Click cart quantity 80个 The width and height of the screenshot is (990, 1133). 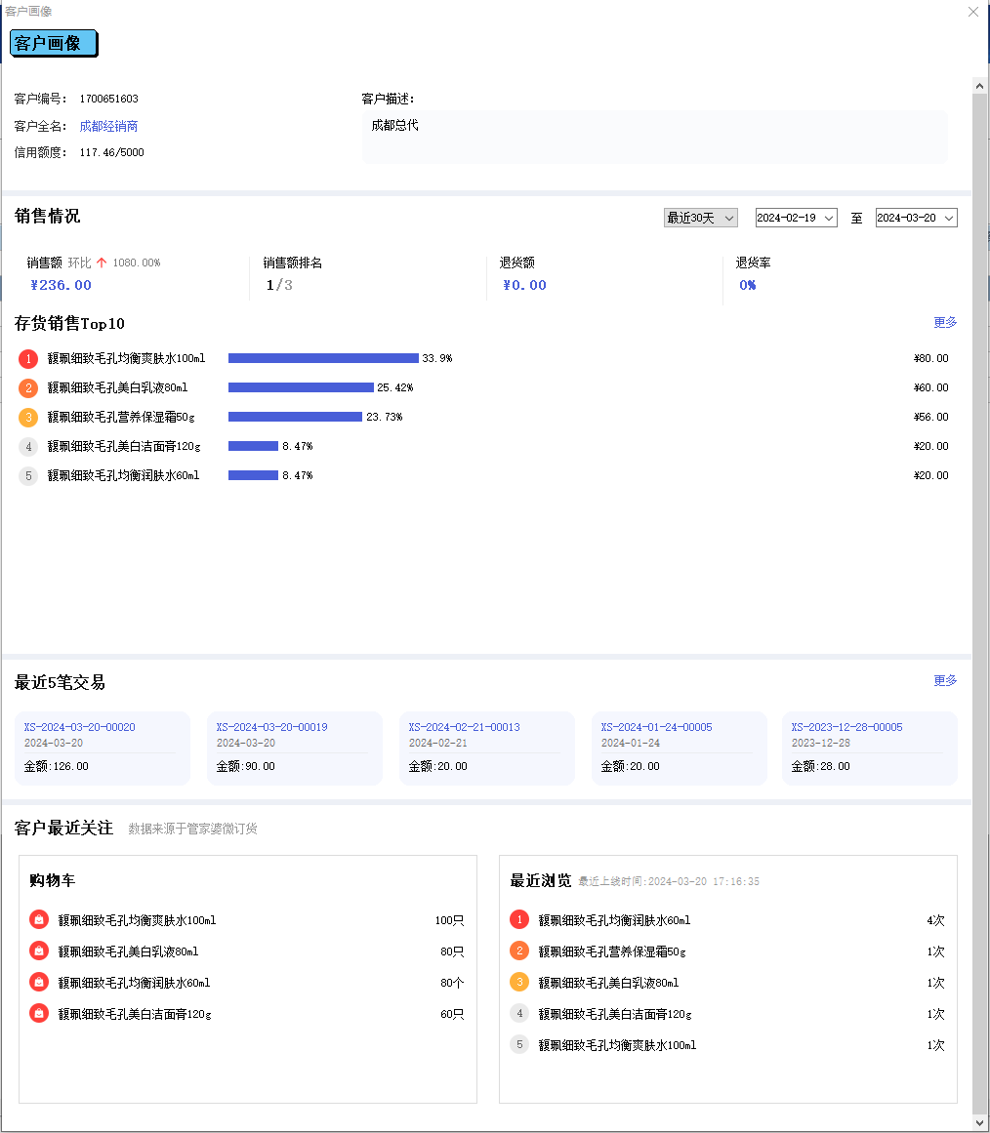[452, 983]
